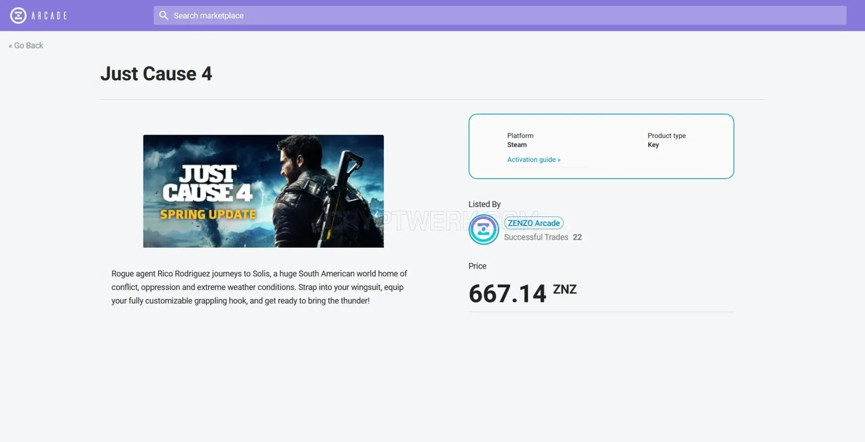Click the 667.14 price value
Screen dimensions: 865x442
click(x=507, y=294)
